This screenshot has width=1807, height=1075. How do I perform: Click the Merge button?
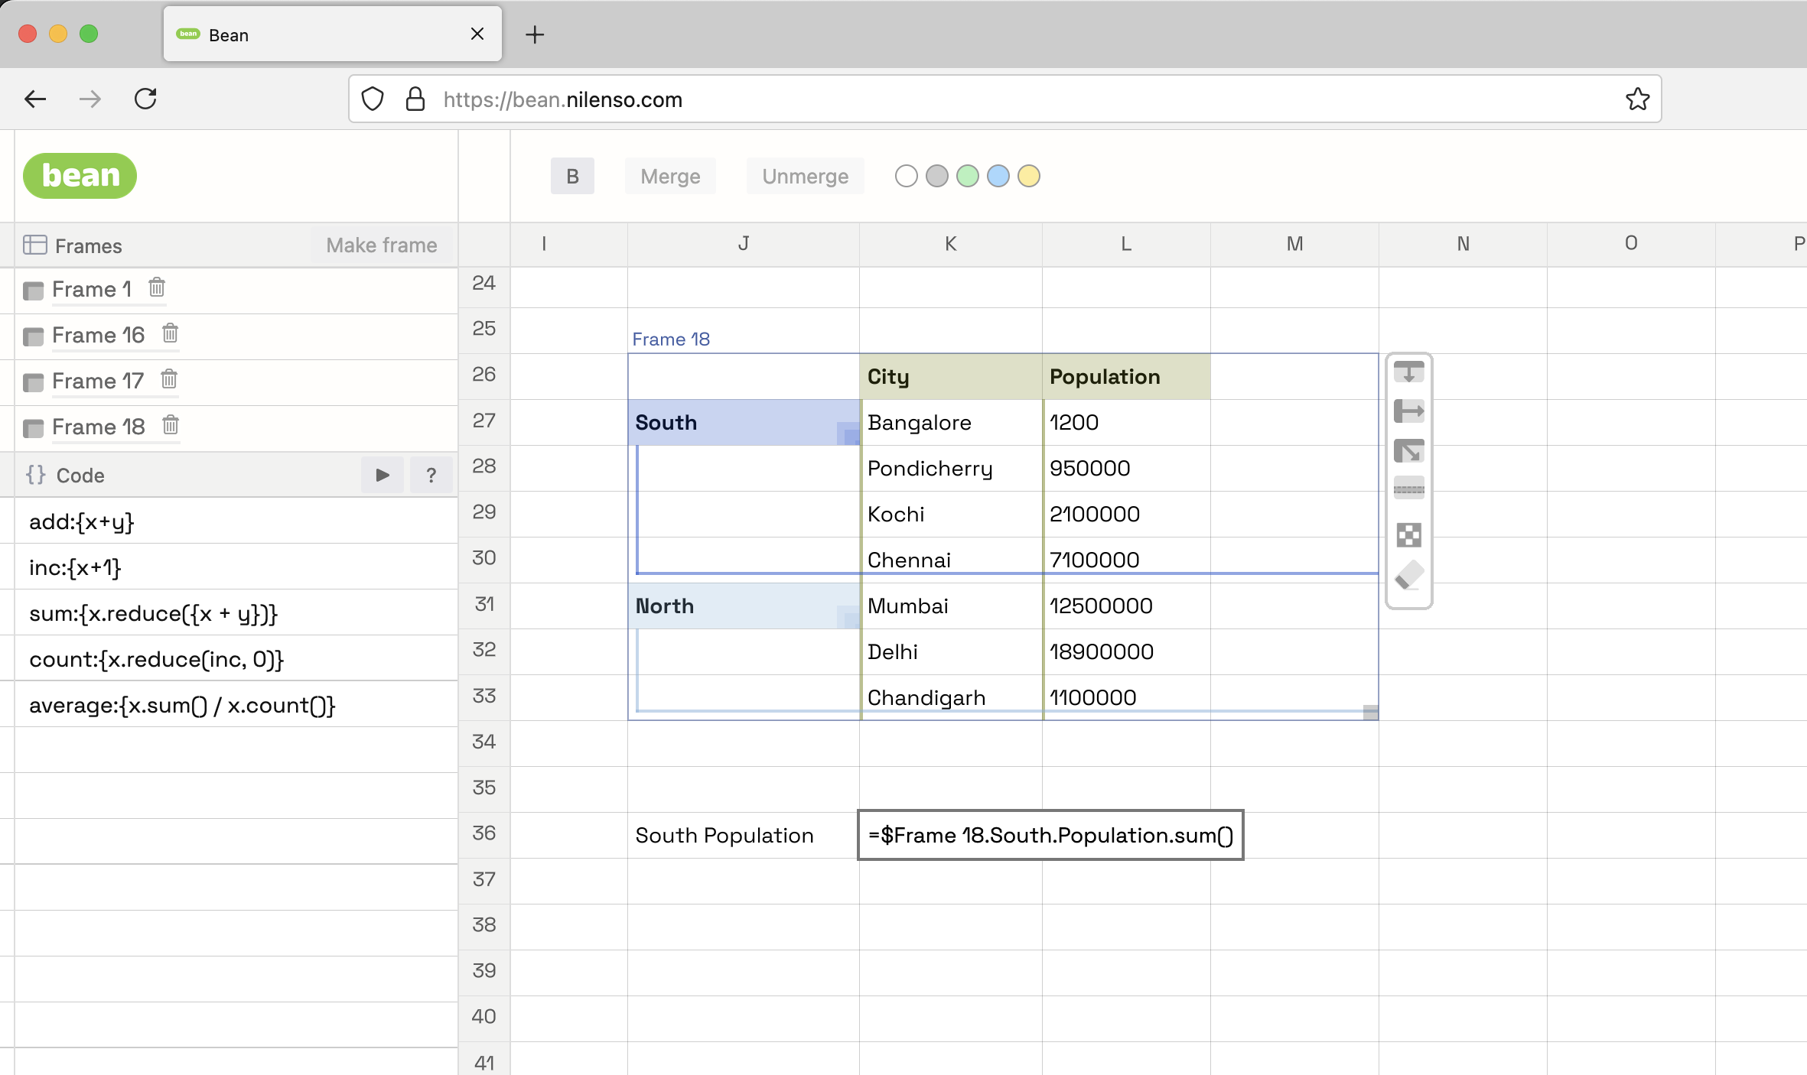(x=670, y=176)
